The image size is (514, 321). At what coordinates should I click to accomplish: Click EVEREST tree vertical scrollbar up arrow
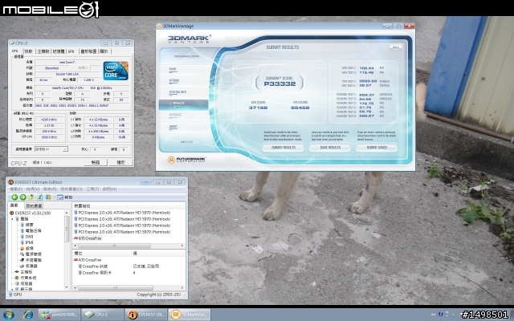[x=67, y=213]
